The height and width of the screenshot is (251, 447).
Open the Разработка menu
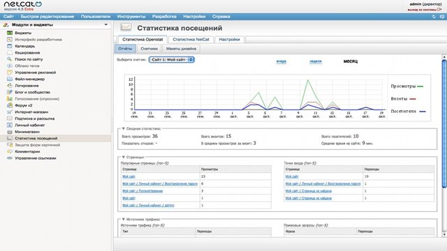164,17
